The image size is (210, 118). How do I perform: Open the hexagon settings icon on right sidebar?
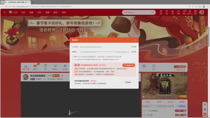point(205,109)
